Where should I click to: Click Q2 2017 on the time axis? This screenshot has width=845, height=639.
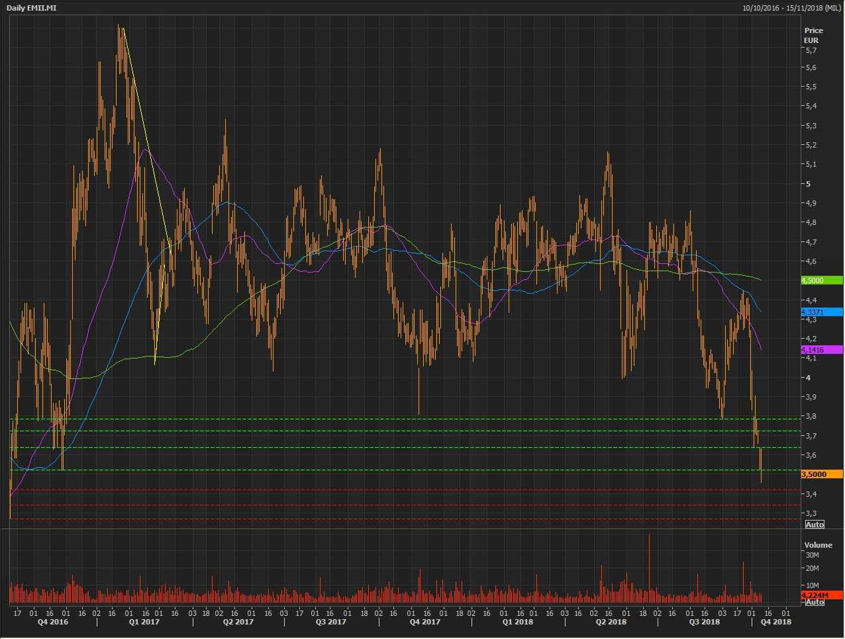click(238, 622)
